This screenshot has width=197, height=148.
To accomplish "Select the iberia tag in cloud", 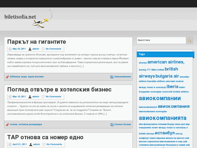I will coord(172,87).
